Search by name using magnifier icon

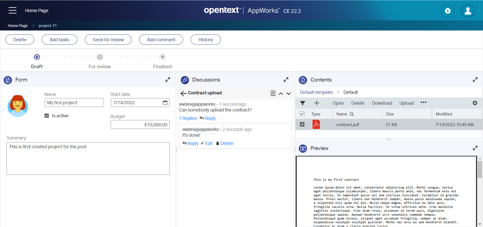click(352, 114)
